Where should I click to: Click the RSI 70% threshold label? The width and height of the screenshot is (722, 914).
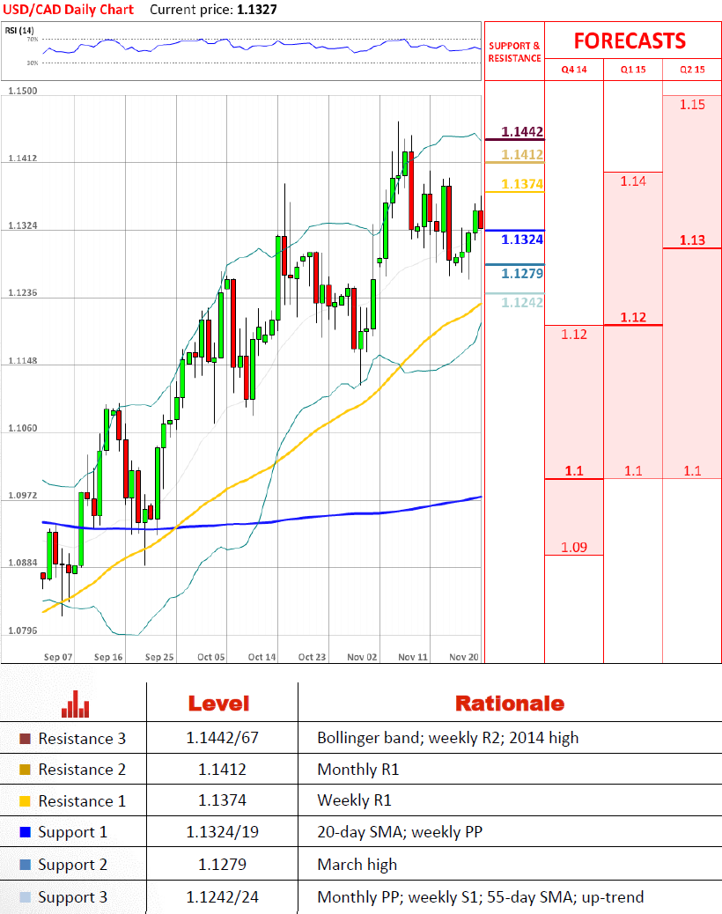(32, 39)
